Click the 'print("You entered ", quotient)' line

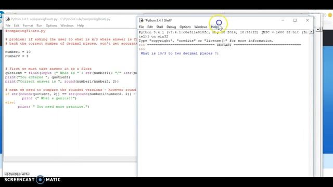(x=37, y=77)
